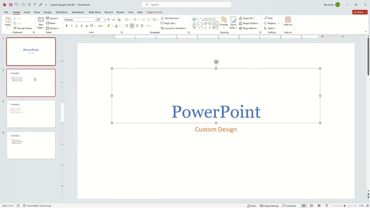Click the spell check icon in status bar
The image size is (370, 208).
pos(18,206)
